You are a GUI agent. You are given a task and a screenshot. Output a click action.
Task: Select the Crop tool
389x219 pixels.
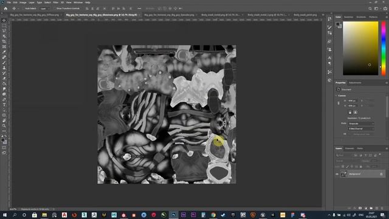[4, 41]
